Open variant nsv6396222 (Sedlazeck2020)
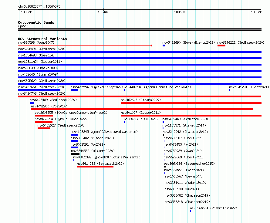Screen dimensions: 270x223 point(241,42)
